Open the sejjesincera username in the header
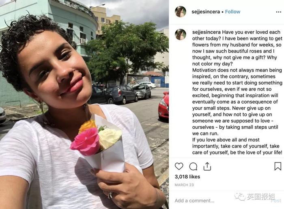This screenshot has height=209, width=284. pos(206,12)
